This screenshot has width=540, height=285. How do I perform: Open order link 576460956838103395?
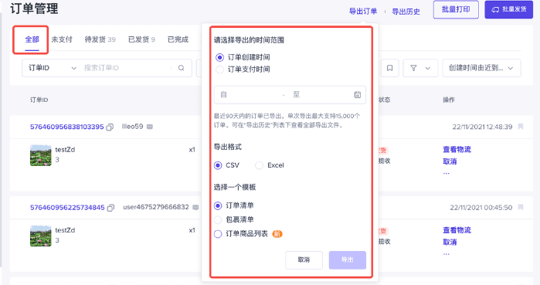coord(66,127)
